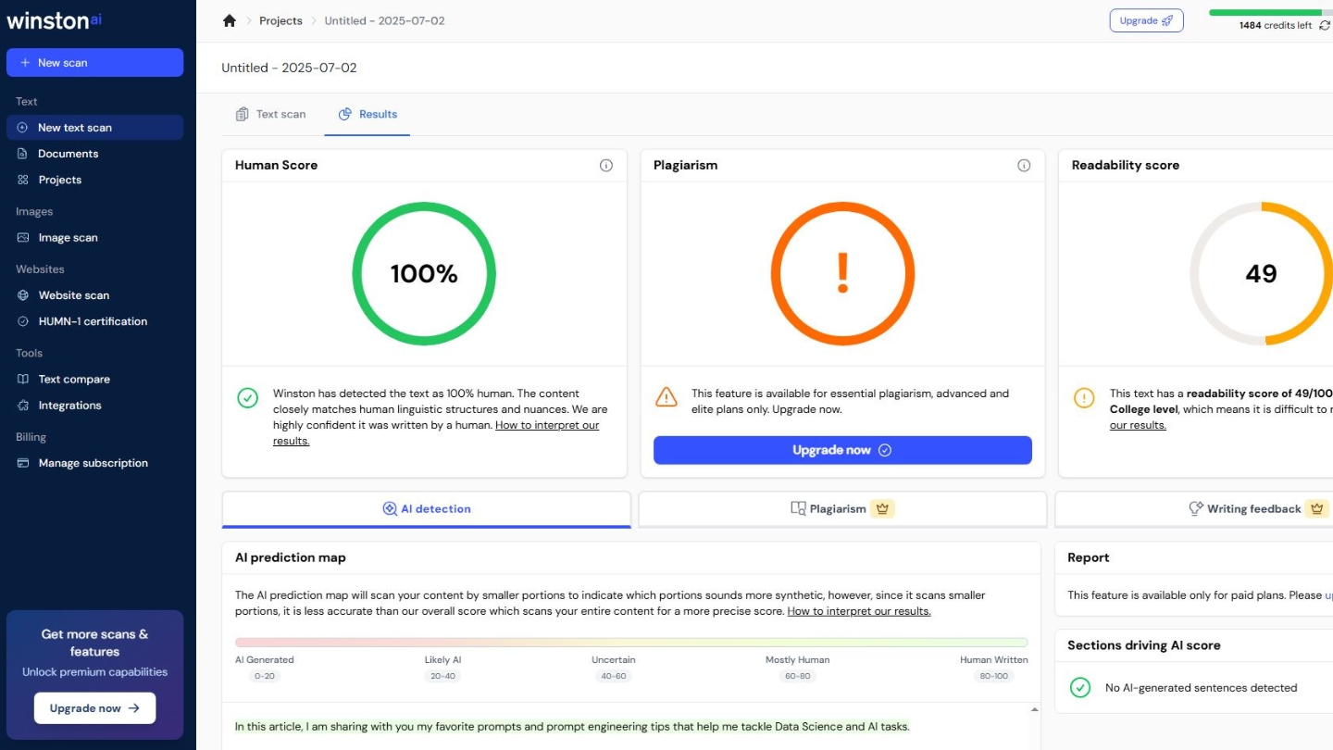Click the Projects sidebar icon
1333x750 pixels.
(x=23, y=180)
